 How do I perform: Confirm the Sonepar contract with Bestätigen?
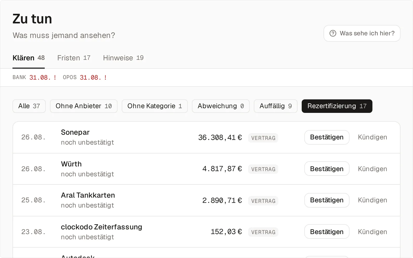[x=327, y=137]
